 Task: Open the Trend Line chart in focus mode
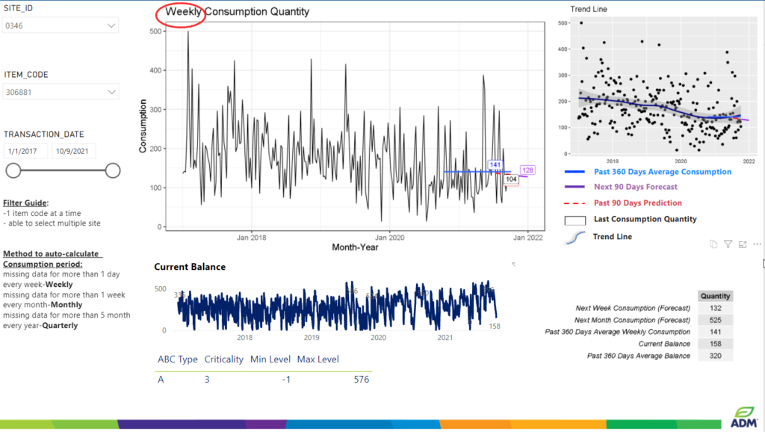pos(741,244)
